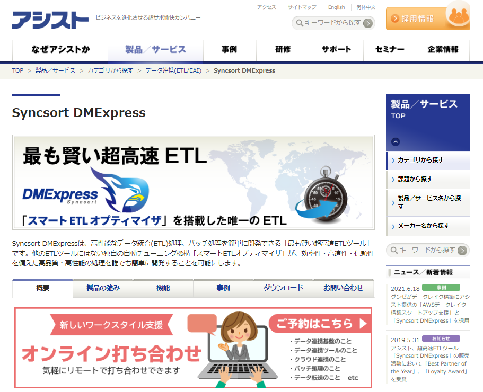Open カテゴリから探す sidebar link
The image size is (483, 392).
pyautogui.click(x=428, y=161)
